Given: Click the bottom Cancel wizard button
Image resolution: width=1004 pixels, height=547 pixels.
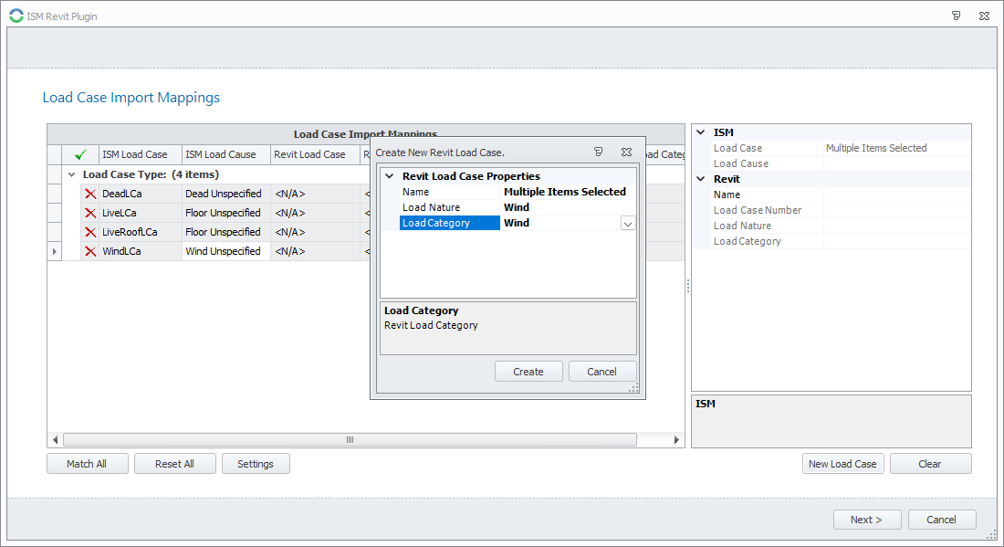Looking at the screenshot, I should 942,520.
